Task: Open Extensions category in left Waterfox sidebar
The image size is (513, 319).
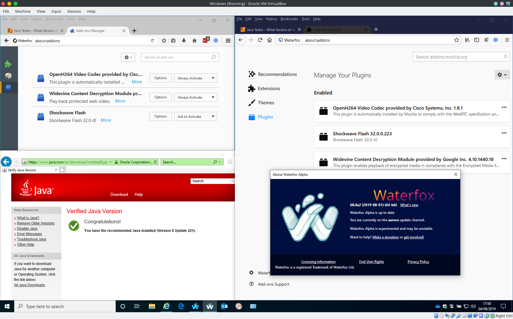Action: 8,64
